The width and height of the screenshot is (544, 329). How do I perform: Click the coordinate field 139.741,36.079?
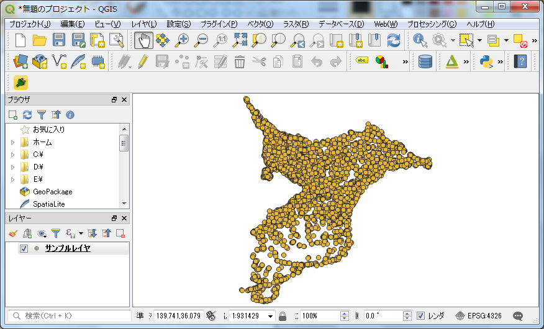click(179, 316)
